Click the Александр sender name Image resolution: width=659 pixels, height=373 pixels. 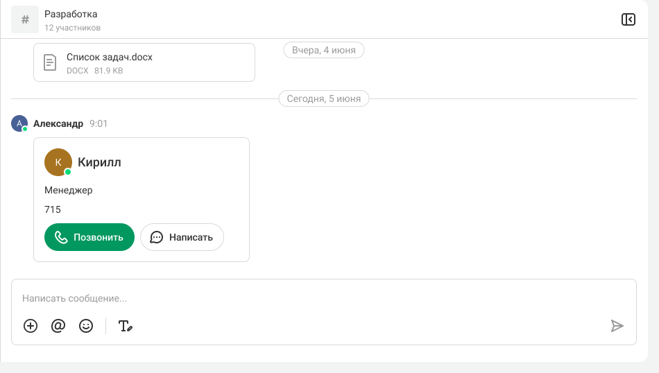pos(58,123)
